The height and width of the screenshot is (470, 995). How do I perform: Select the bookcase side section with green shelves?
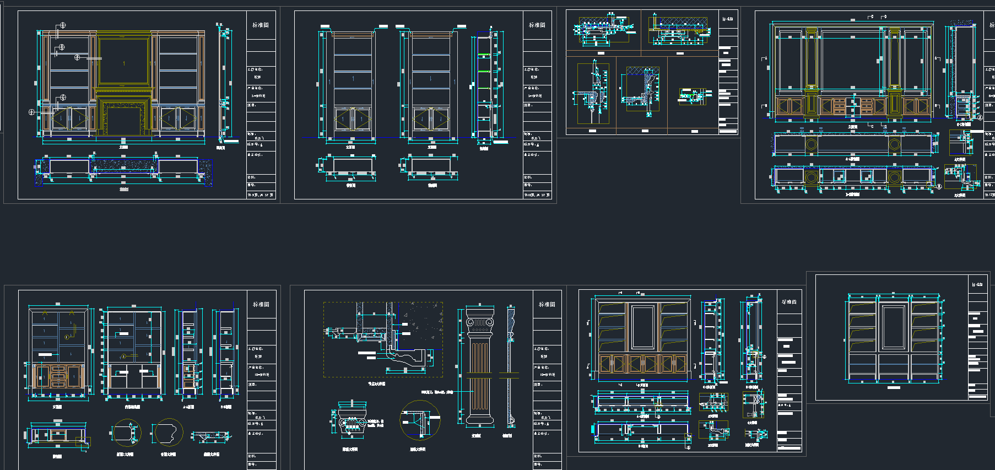[484, 85]
